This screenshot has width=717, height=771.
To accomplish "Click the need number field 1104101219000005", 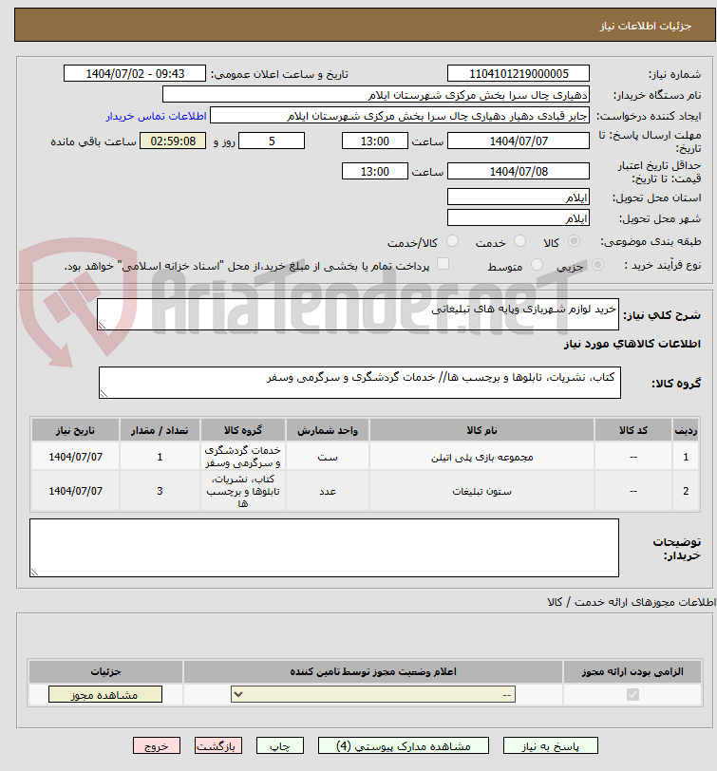I will [x=519, y=74].
